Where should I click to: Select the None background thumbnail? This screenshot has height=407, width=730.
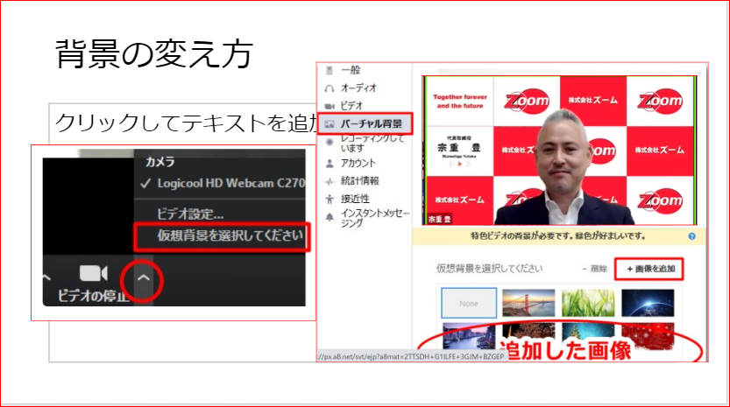[x=469, y=303]
